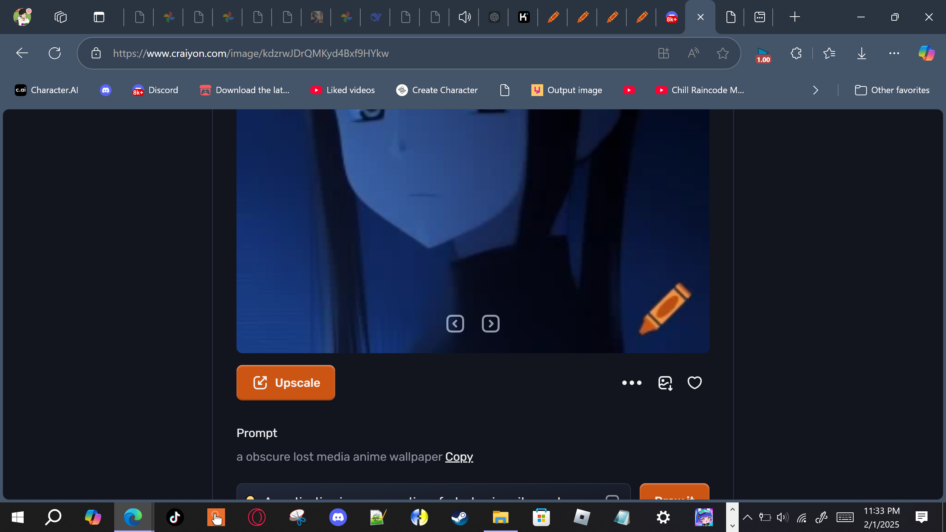This screenshot has width=946, height=532.
Task: Click the download image icon
Action: [665, 383]
